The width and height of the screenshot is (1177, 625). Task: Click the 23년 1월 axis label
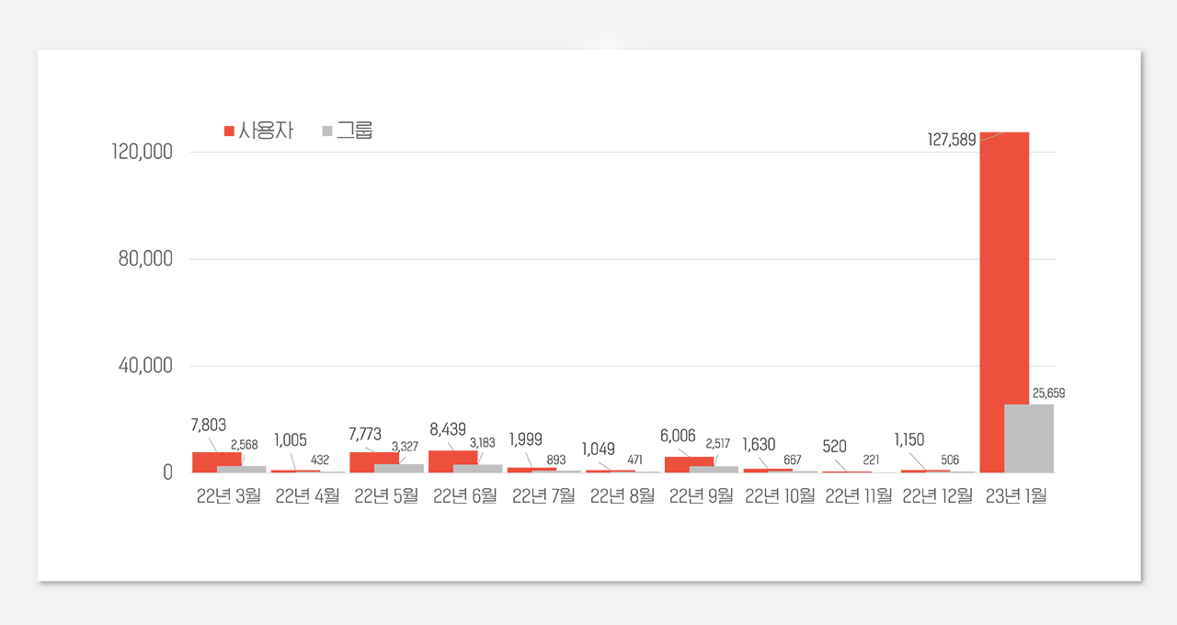click(x=1015, y=495)
